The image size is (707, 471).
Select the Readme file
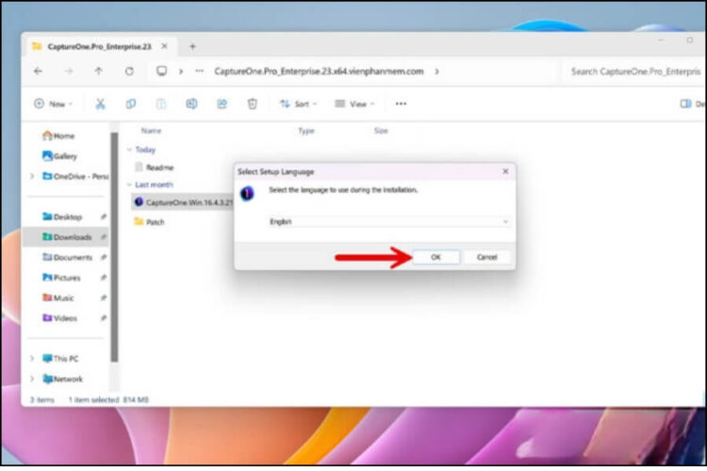coord(155,168)
